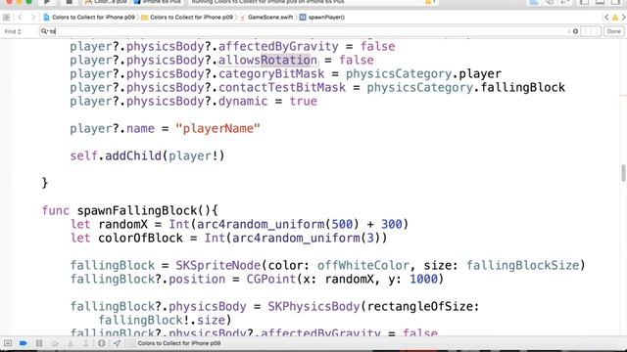The width and height of the screenshot is (627, 352).
Task: Click physicsCategory.player text
Action: point(423,74)
